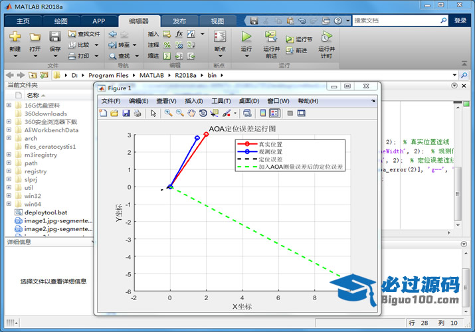Click the Figure save icon
This screenshot has height=332, width=475.
point(126,113)
